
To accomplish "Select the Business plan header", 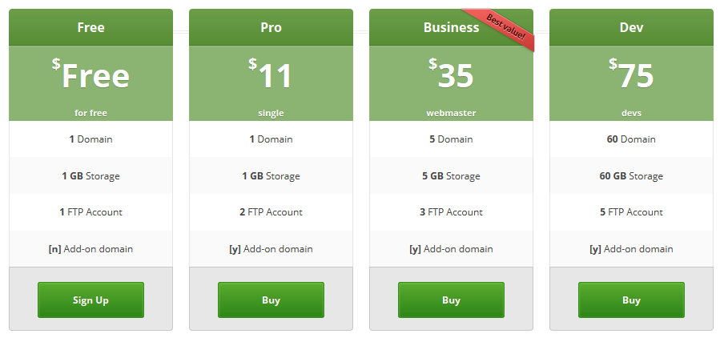I will tap(451, 27).
